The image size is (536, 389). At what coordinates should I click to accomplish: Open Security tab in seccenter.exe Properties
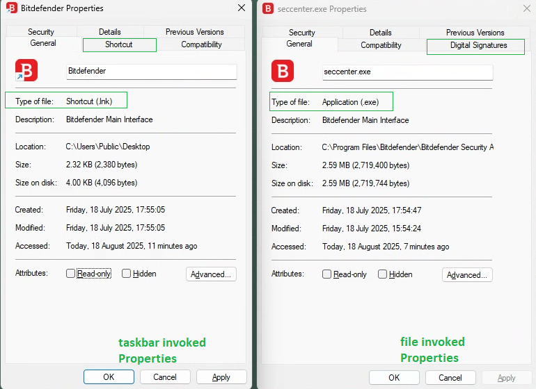(x=302, y=33)
